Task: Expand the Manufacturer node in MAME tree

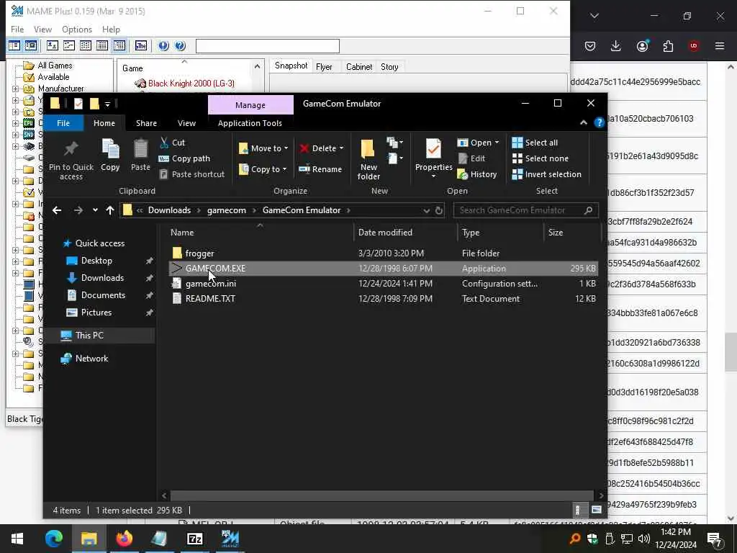Action: [x=16, y=89]
